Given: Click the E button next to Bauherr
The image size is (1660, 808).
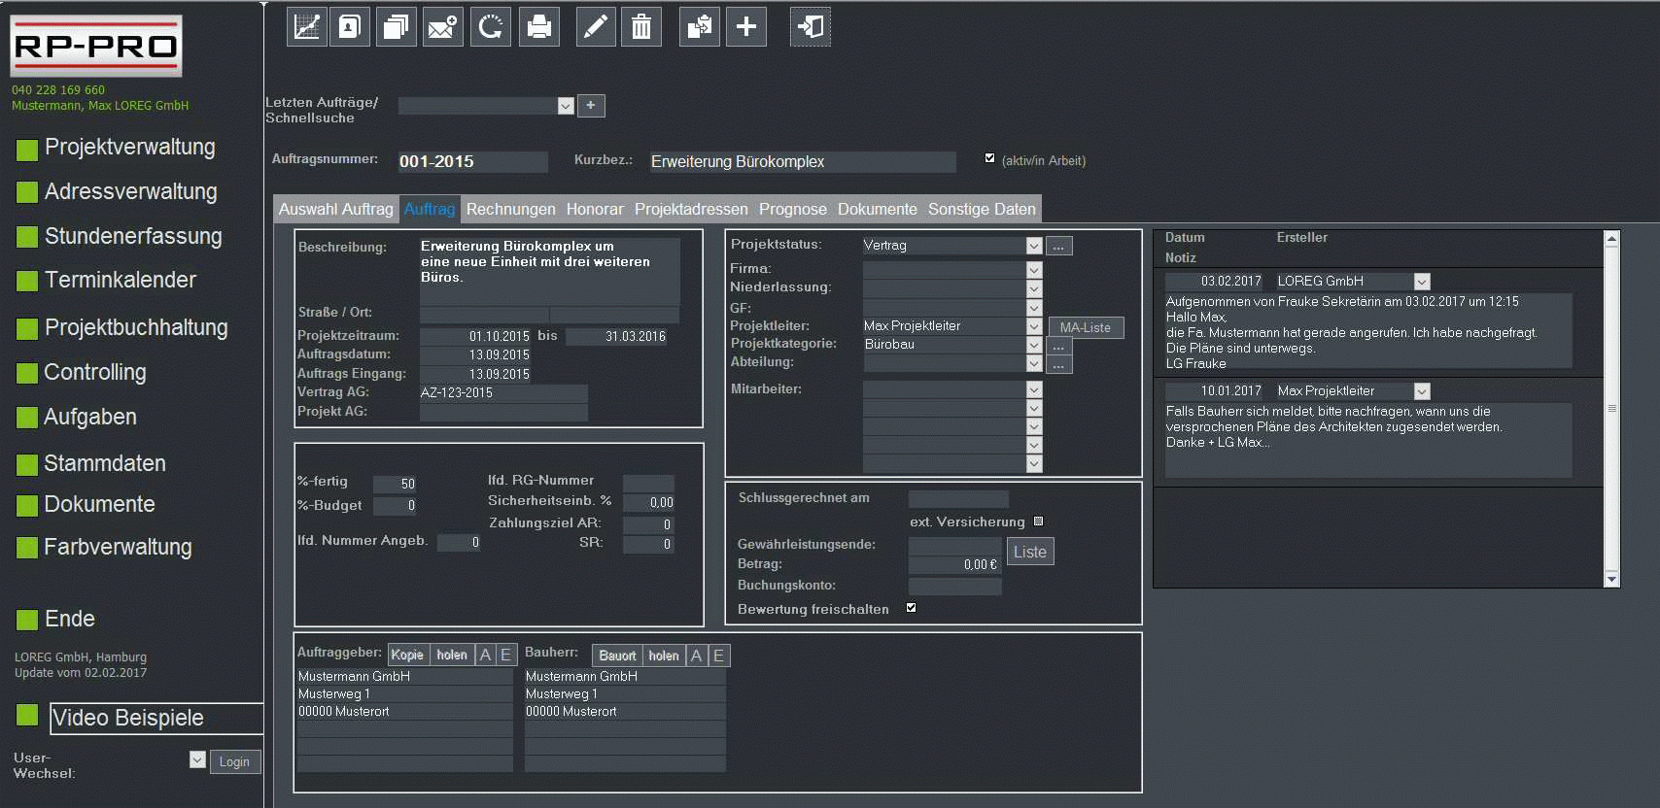Looking at the screenshot, I should tap(718, 656).
